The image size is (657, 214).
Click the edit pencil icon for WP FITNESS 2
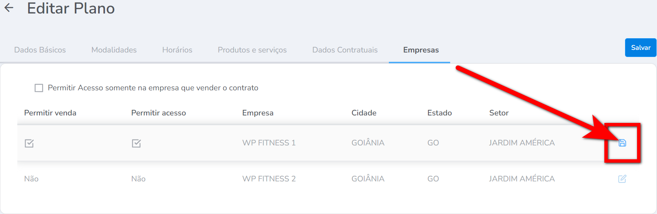[x=622, y=179]
